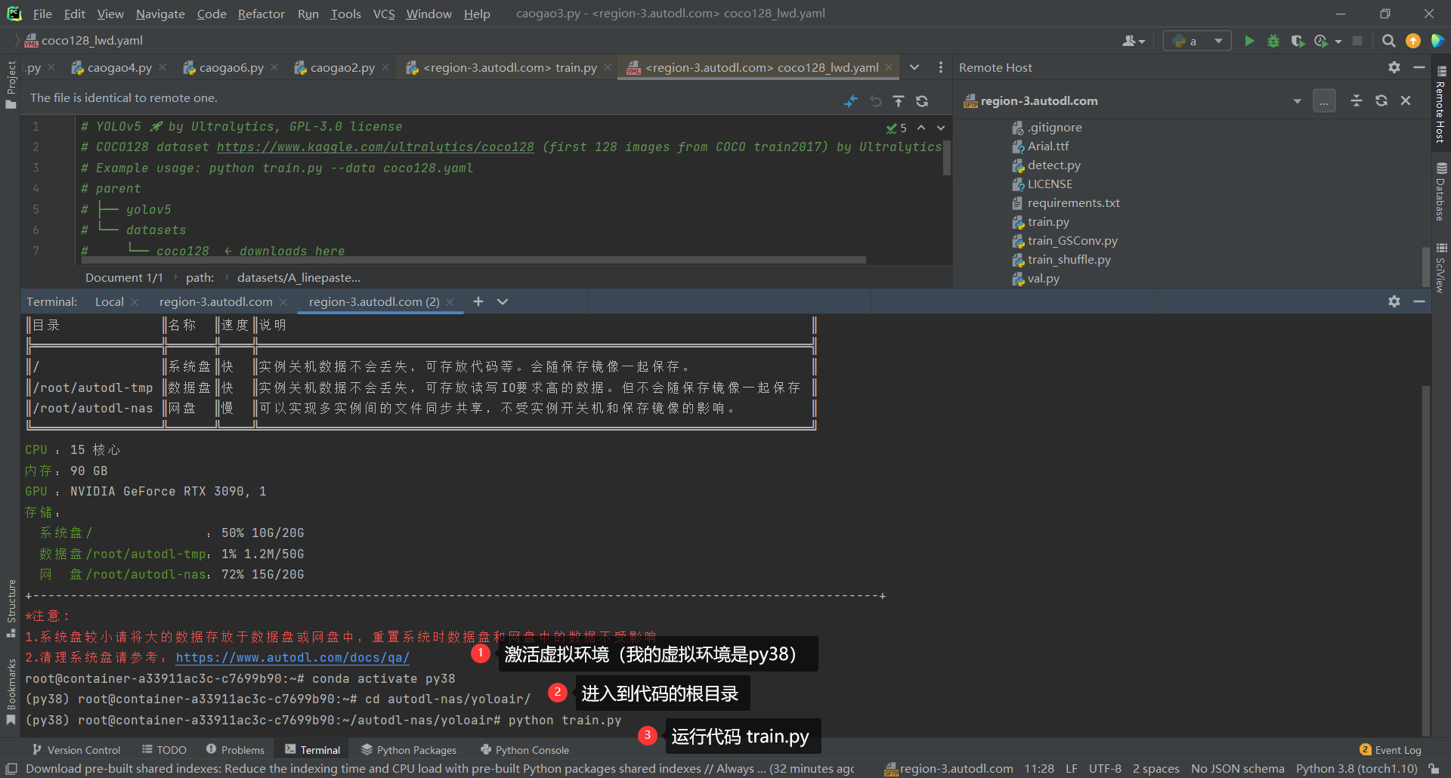The width and height of the screenshot is (1451, 778).
Task: Switch to first region-3.autodl.com terminal tab
Action: tap(215, 301)
